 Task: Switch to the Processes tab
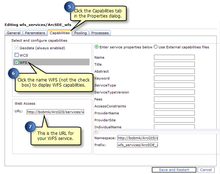tap(100, 33)
